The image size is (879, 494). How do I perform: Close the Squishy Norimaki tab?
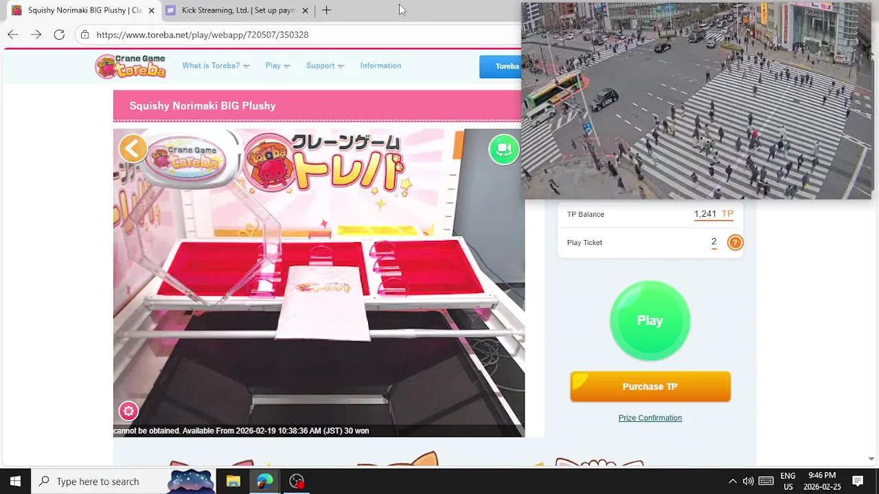point(151,10)
